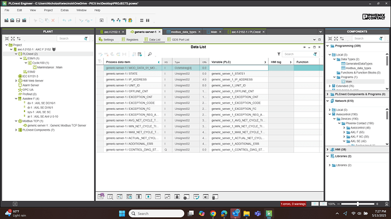This screenshot has width=391, height=219.
Task: Select modbus_data_types in the COMPONENTS tree
Action: point(358,68)
